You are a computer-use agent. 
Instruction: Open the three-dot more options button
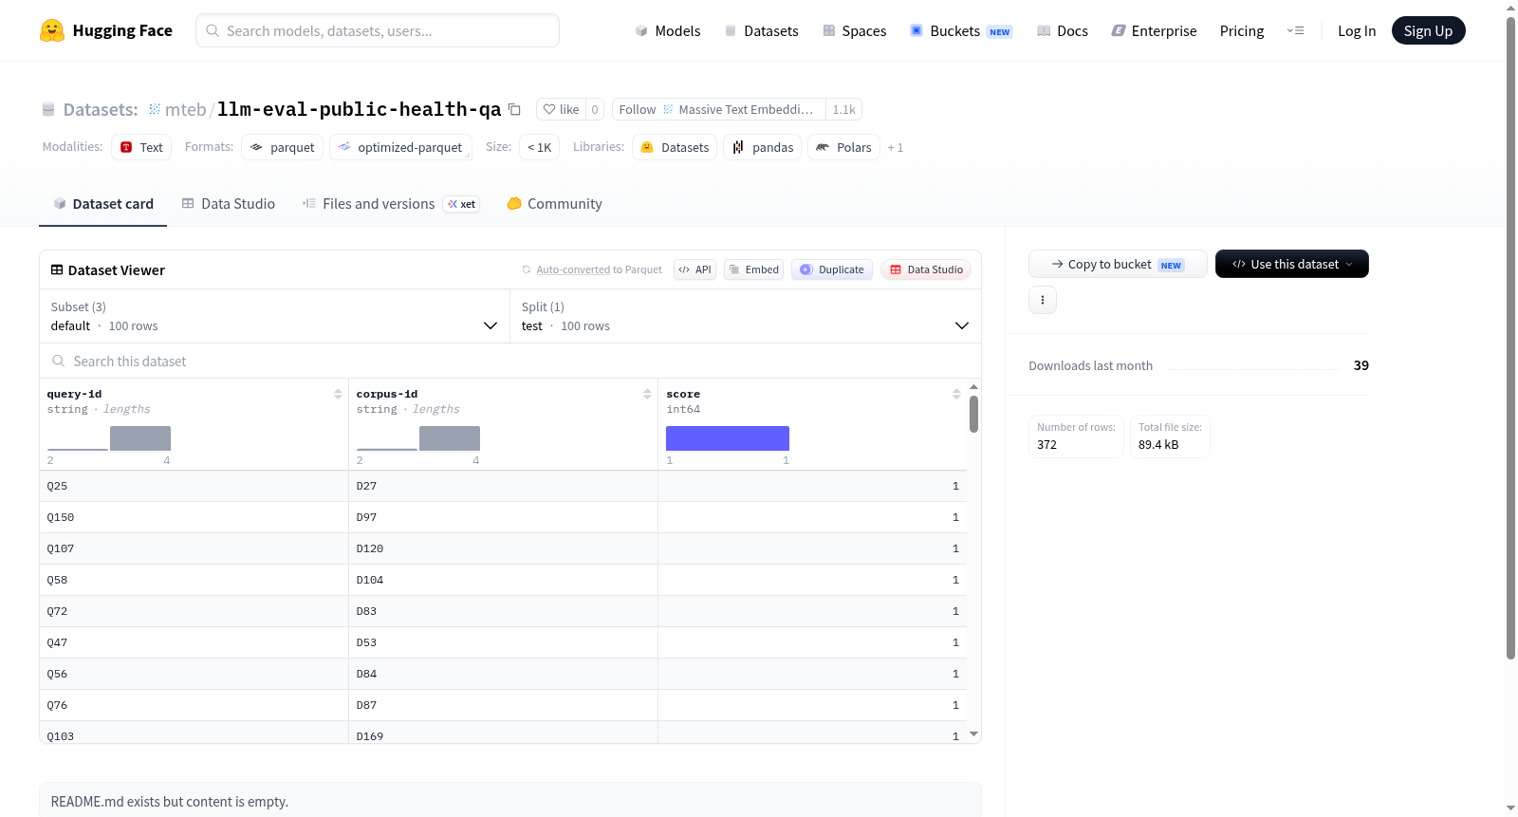tap(1043, 300)
